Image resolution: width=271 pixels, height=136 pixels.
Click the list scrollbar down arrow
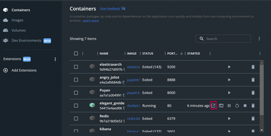(x=261, y=130)
